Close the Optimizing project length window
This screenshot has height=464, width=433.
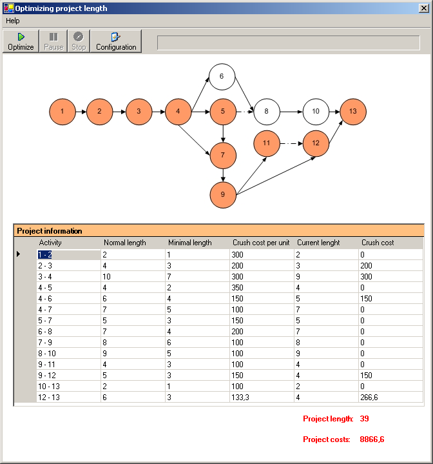point(424,8)
